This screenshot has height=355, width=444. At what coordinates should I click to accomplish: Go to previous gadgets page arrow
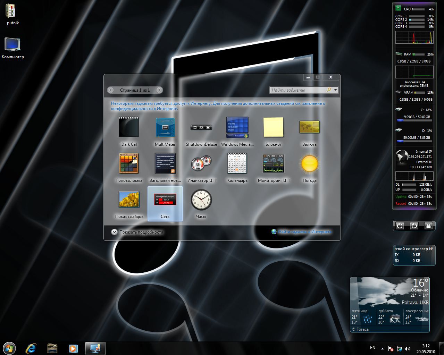click(111, 90)
